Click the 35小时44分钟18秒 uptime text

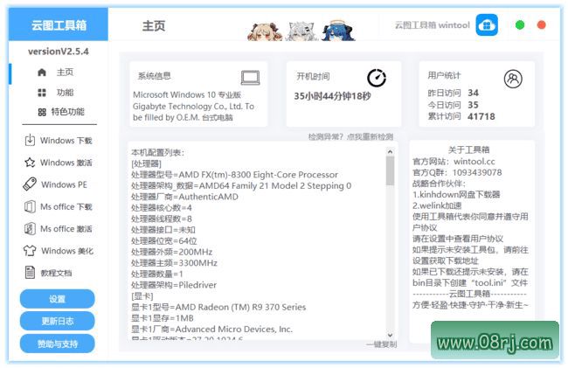tap(332, 96)
